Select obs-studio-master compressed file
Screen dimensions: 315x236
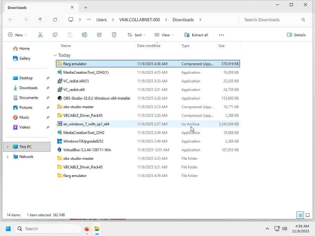148,107
